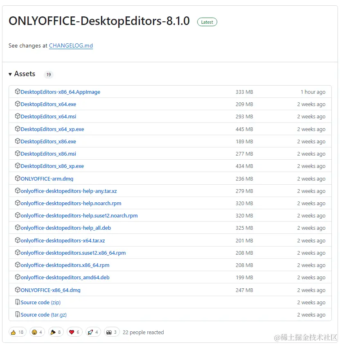
Task: Click package icon beside suse12.x86_64.rpm
Action: pyautogui.click(x=18, y=253)
